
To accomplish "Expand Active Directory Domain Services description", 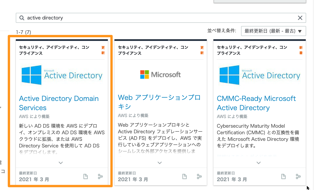I will point(61,163).
